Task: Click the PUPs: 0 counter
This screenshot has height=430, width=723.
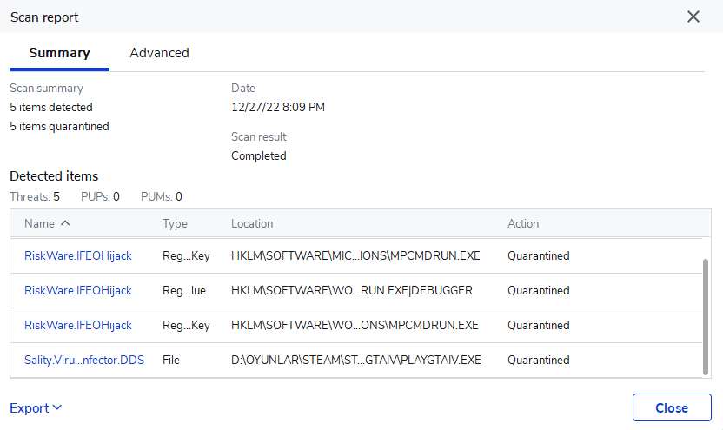Action: (x=100, y=196)
